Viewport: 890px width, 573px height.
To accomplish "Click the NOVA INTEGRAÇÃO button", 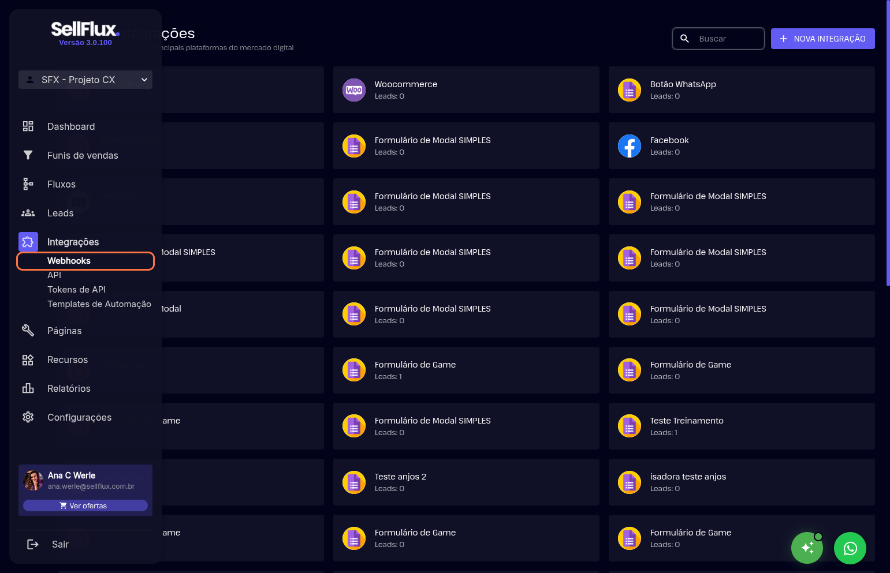I will 822,39.
